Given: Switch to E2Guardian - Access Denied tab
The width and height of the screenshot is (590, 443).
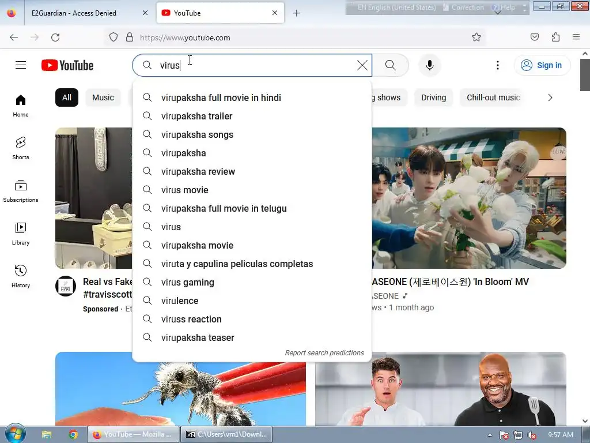Looking at the screenshot, I should point(89,13).
